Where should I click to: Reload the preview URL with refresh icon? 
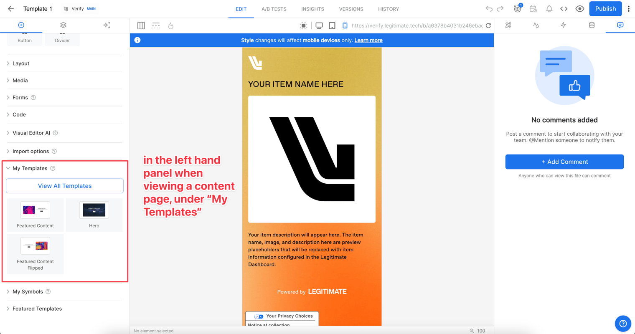pos(488,25)
